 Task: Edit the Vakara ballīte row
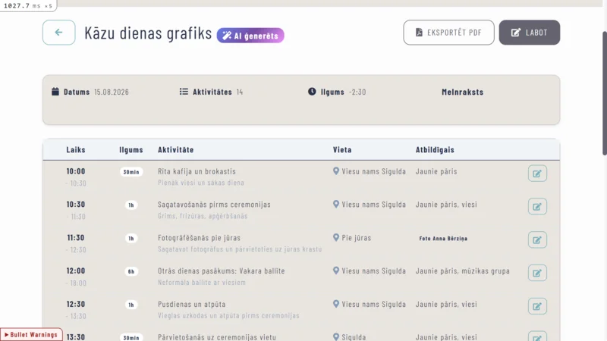tap(537, 274)
